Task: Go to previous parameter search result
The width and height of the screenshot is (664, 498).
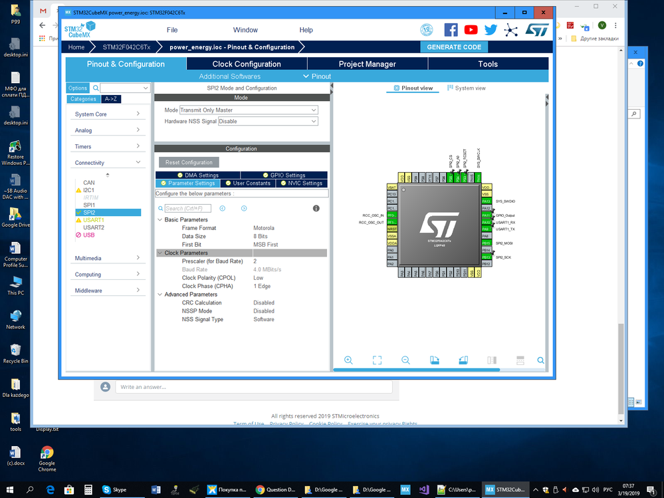Action: 222,208
